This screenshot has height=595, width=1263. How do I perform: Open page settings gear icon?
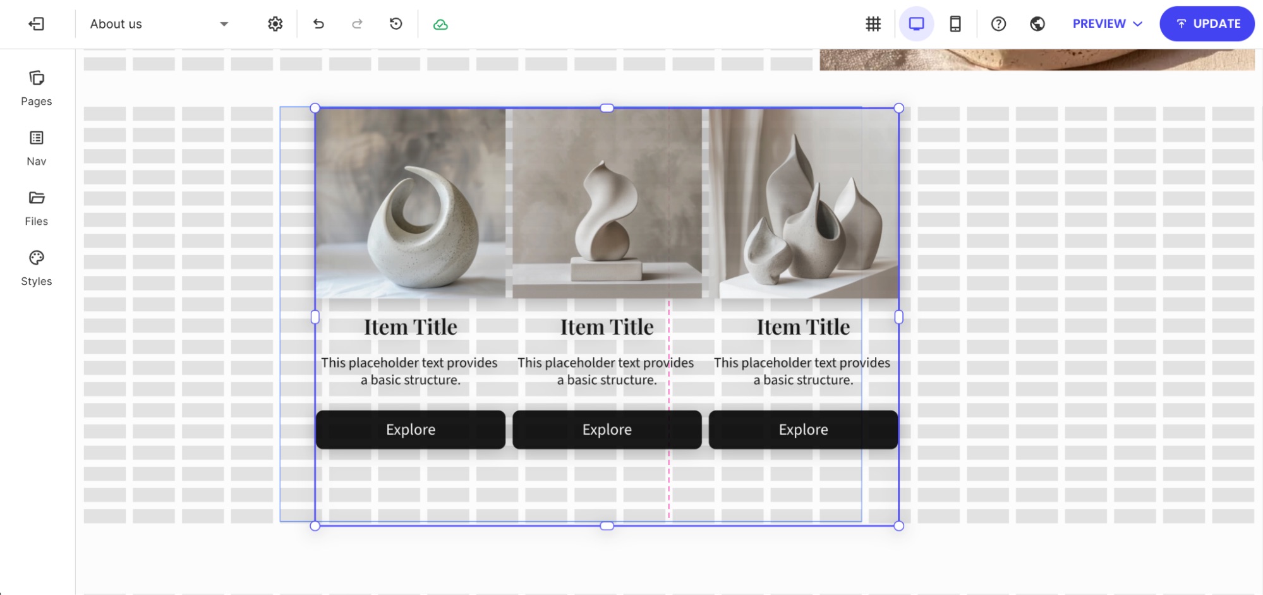pos(275,24)
